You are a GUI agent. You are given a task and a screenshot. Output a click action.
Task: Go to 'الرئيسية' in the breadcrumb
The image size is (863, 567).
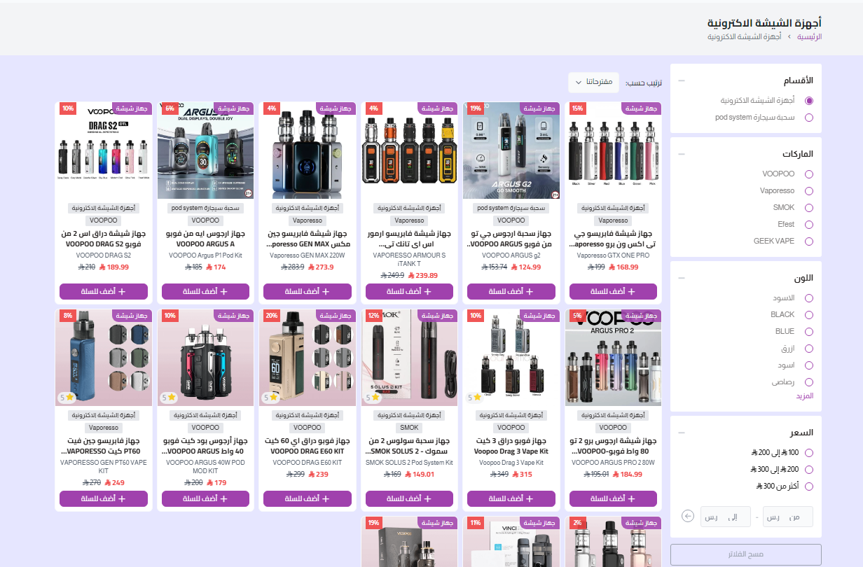[x=809, y=36]
